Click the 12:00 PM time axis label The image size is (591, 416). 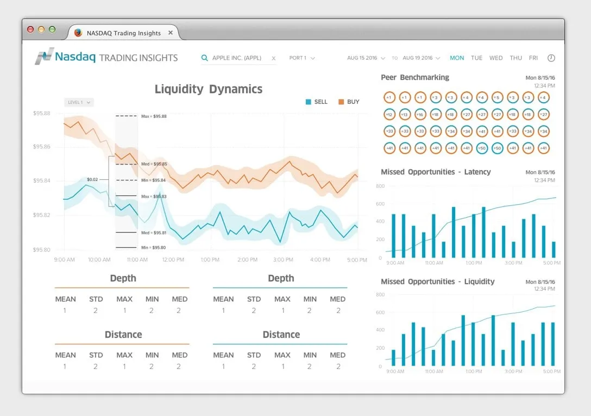(173, 260)
